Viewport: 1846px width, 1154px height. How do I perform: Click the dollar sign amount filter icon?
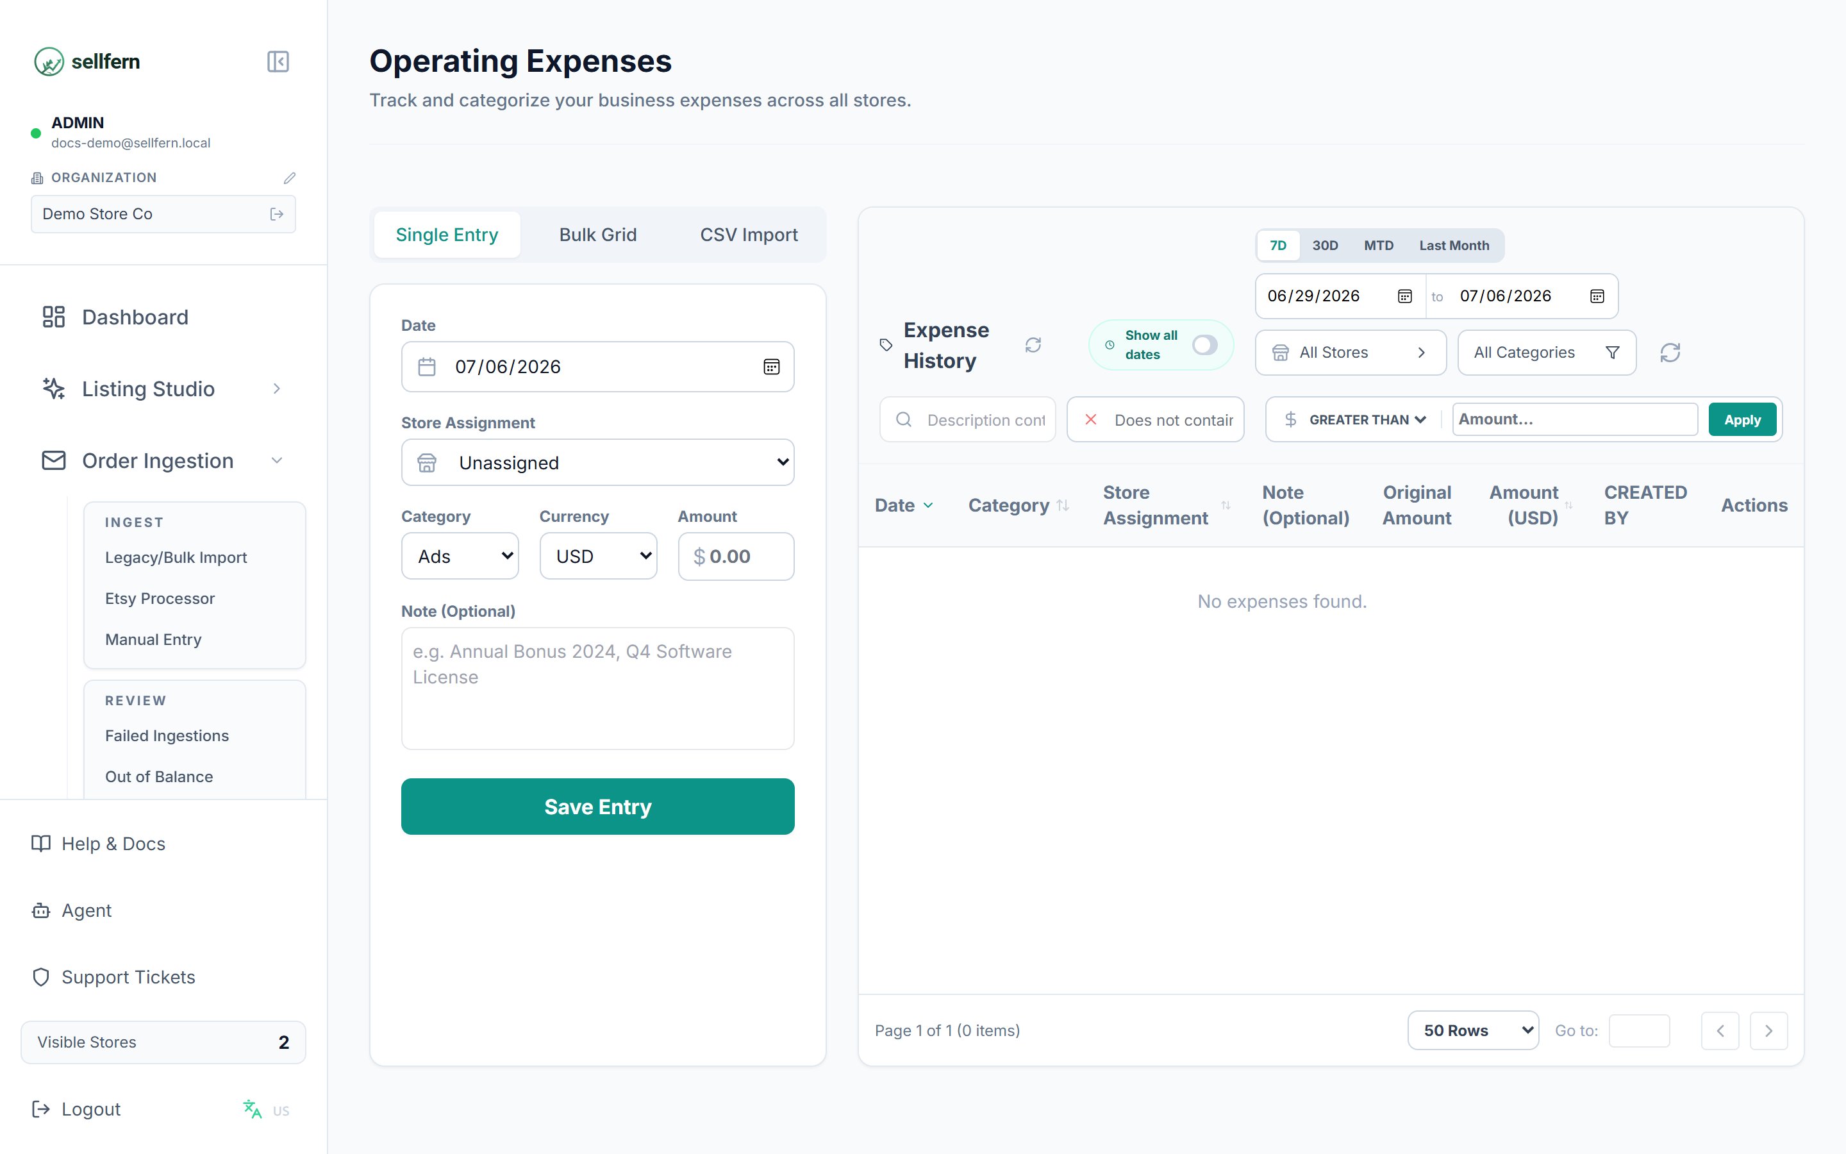(1290, 420)
